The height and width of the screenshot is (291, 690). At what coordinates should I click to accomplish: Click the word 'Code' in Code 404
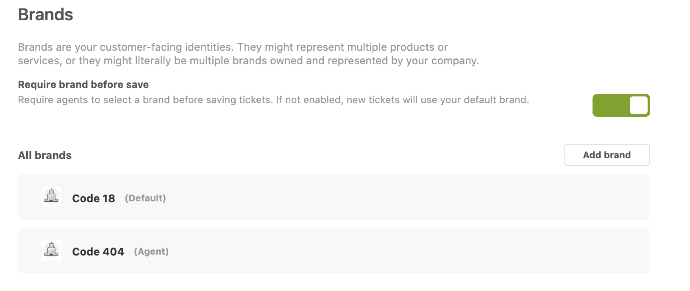pyautogui.click(x=84, y=252)
